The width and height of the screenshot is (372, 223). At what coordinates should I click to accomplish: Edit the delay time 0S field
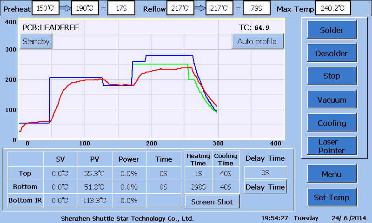coord(266,172)
